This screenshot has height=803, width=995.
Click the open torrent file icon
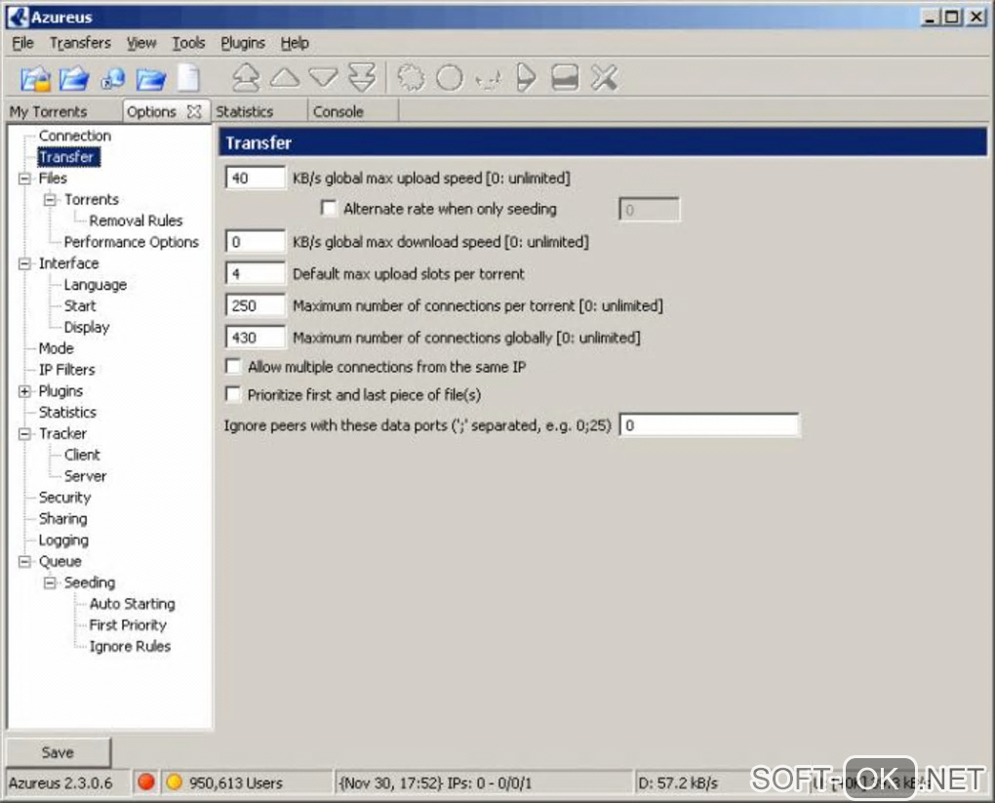pos(35,79)
